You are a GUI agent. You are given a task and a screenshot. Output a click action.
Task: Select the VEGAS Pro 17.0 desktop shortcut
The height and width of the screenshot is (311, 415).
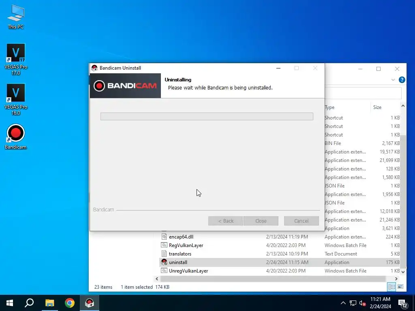click(16, 59)
